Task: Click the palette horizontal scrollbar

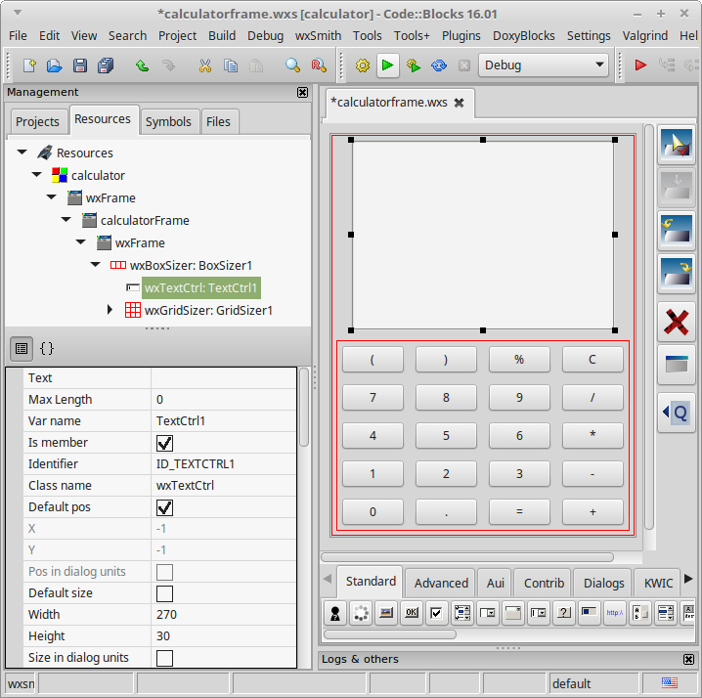Action: pyautogui.click(x=389, y=634)
